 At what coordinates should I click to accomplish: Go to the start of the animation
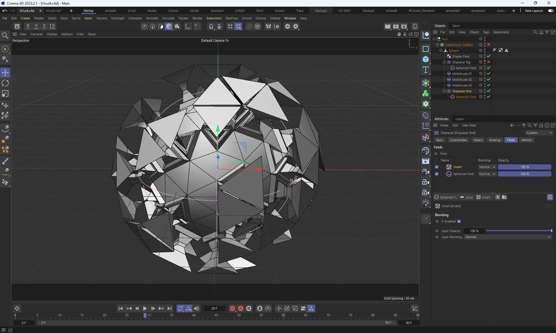click(x=120, y=308)
